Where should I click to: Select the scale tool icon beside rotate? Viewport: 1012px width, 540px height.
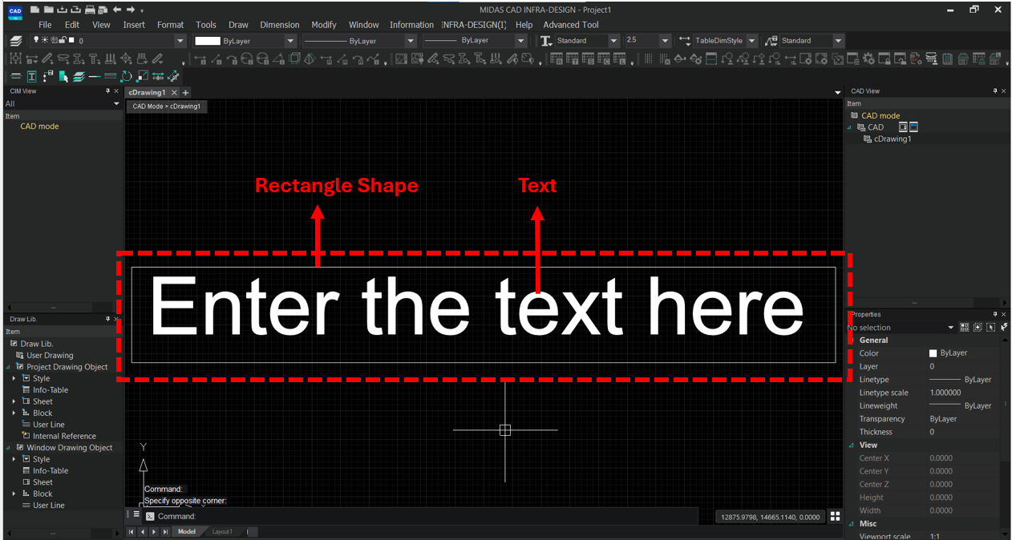click(142, 76)
